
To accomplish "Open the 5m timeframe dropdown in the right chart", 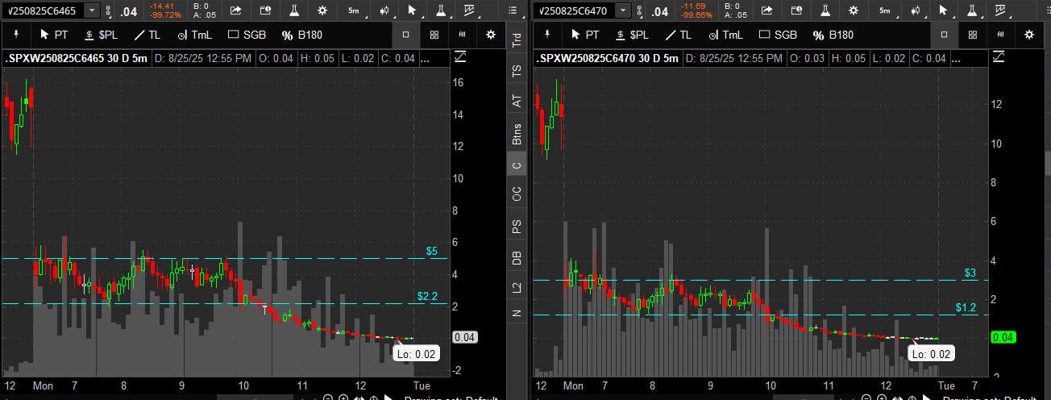I will click(x=886, y=10).
